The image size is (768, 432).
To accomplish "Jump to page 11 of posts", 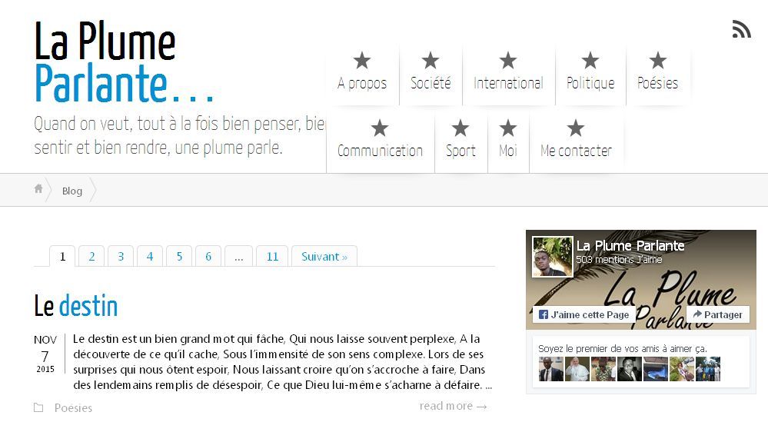I will (272, 257).
